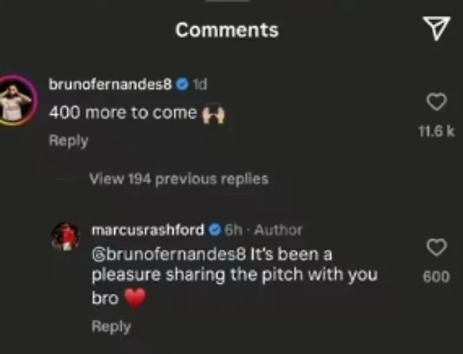Expand View 194 previous replies
This screenshot has width=463, height=354.
179,179
